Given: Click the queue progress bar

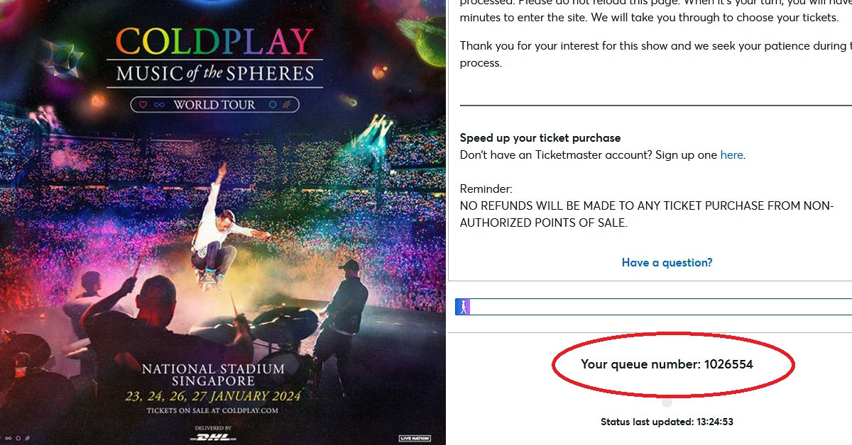Looking at the screenshot, I should coord(653,306).
